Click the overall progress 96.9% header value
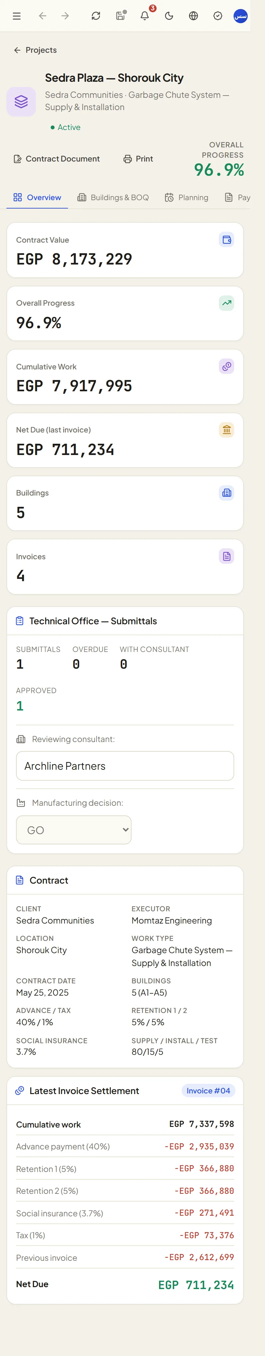This screenshot has height=1356, width=265. click(x=219, y=170)
